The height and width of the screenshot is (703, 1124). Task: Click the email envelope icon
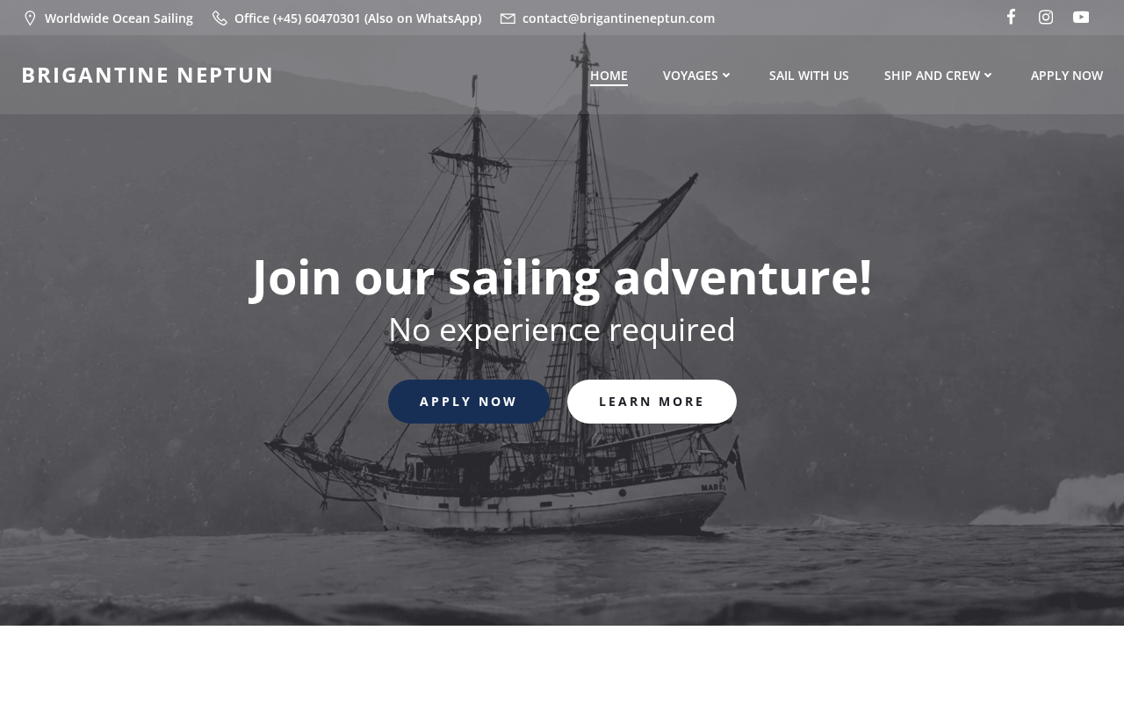508,18
